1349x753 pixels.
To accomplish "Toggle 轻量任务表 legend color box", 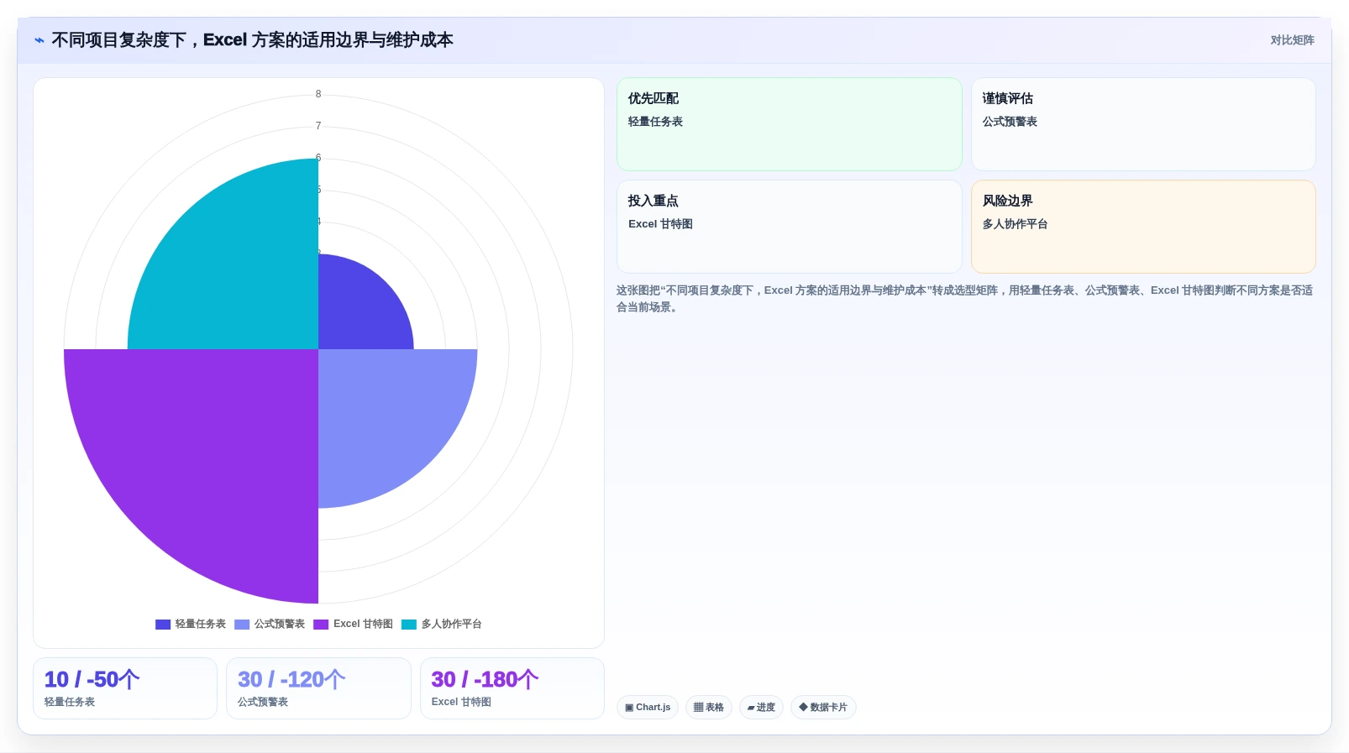I will point(163,625).
